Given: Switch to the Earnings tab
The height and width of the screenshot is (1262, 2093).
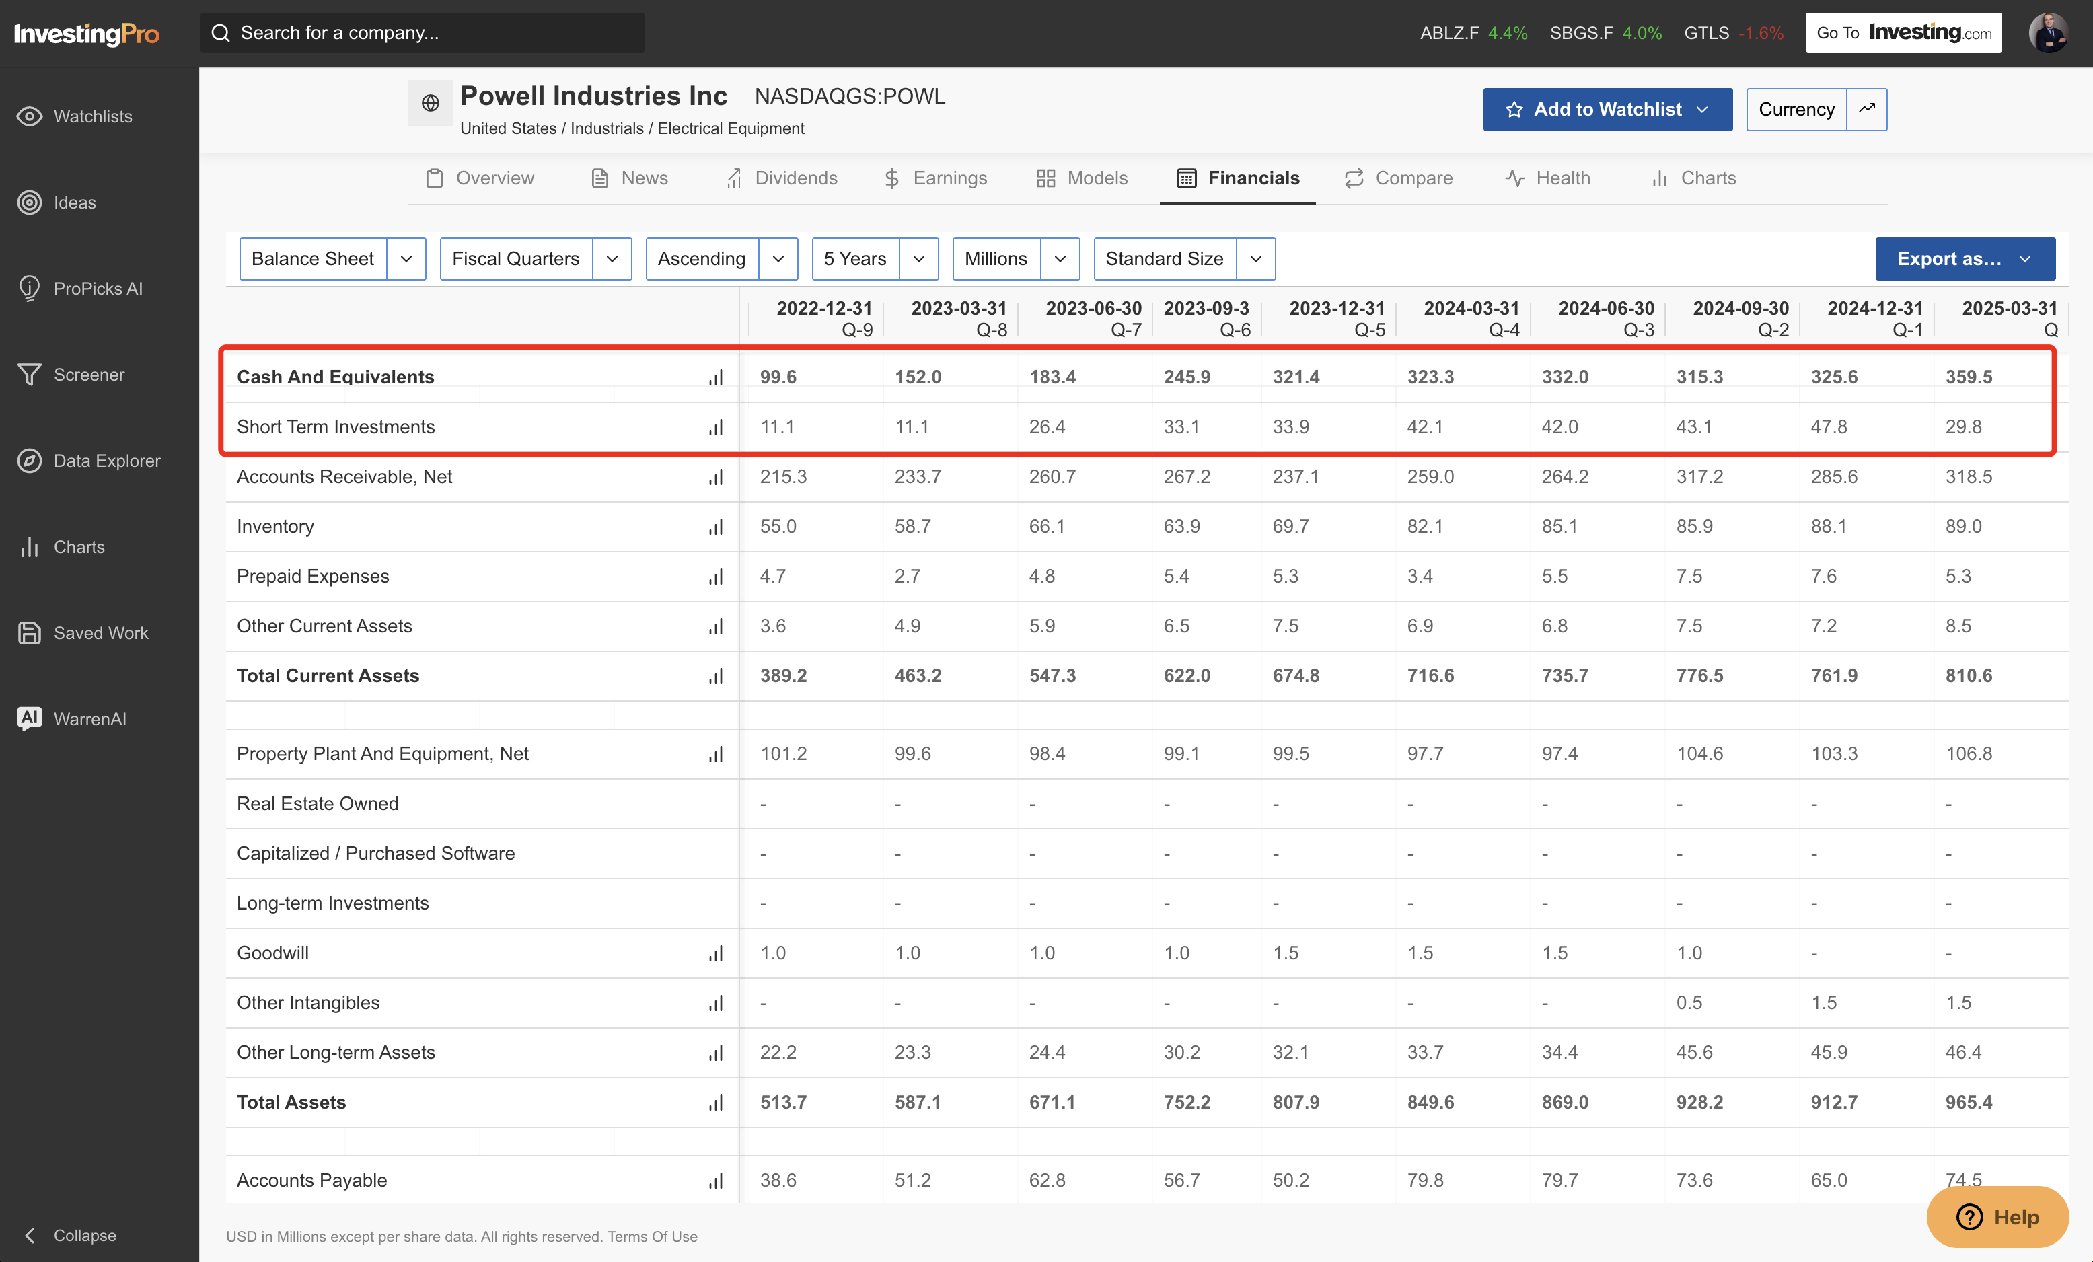Looking at the screenshot, I should click(935, 178).
